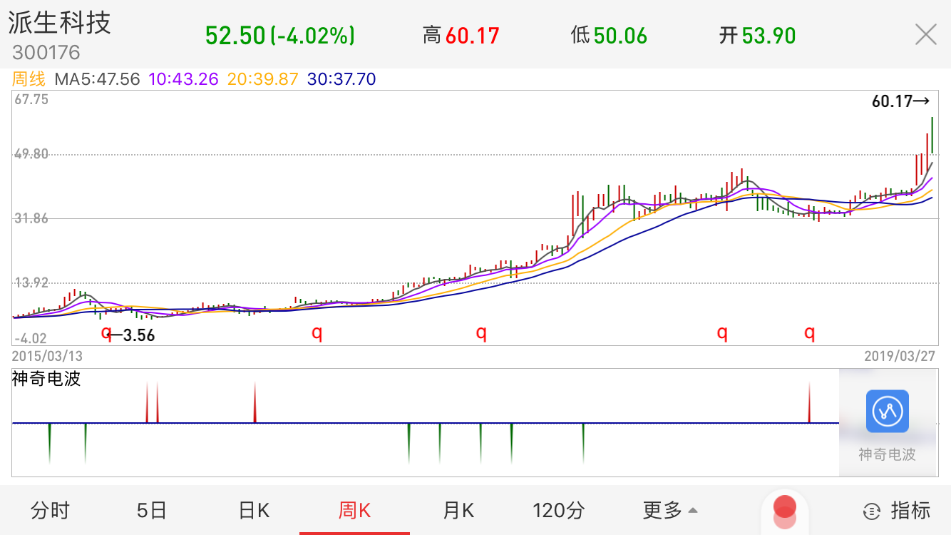Click the 60.17→ peak annotation on chart
The image size is (951, 535).
click(x=901, y=102)
